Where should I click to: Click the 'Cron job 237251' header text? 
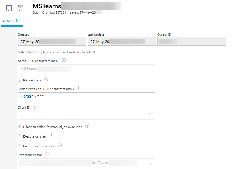coord(54,12)
